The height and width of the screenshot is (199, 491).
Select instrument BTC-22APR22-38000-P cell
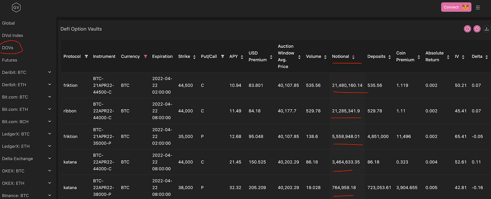click(104, 188)
